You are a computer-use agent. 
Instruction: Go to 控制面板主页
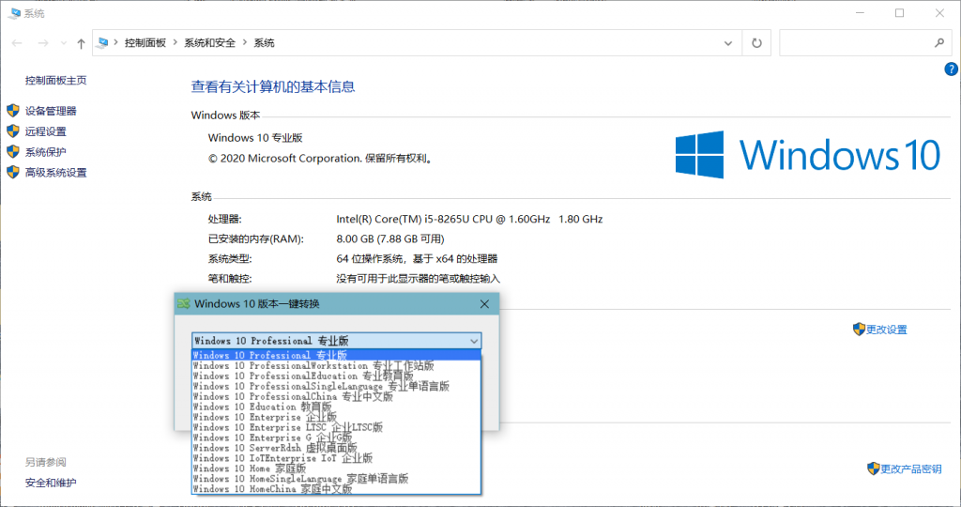(55, 81)
